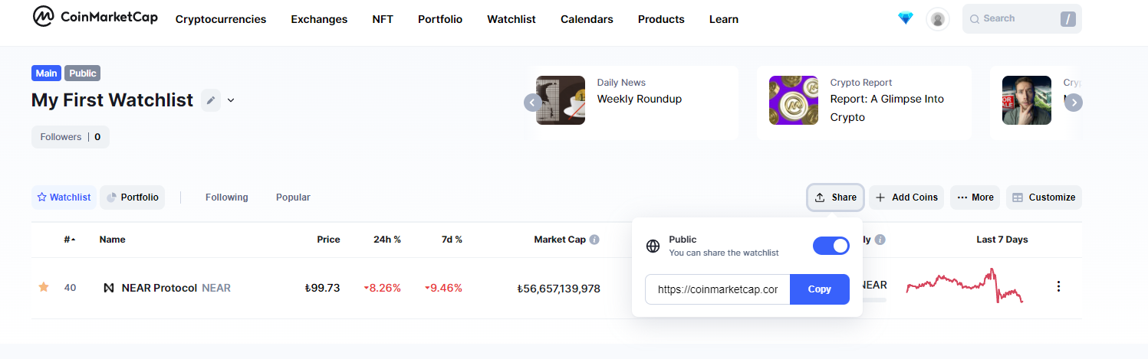Click the Add Coins button
This screenshot has width=1148, height=359.
(x=906, y=197)
